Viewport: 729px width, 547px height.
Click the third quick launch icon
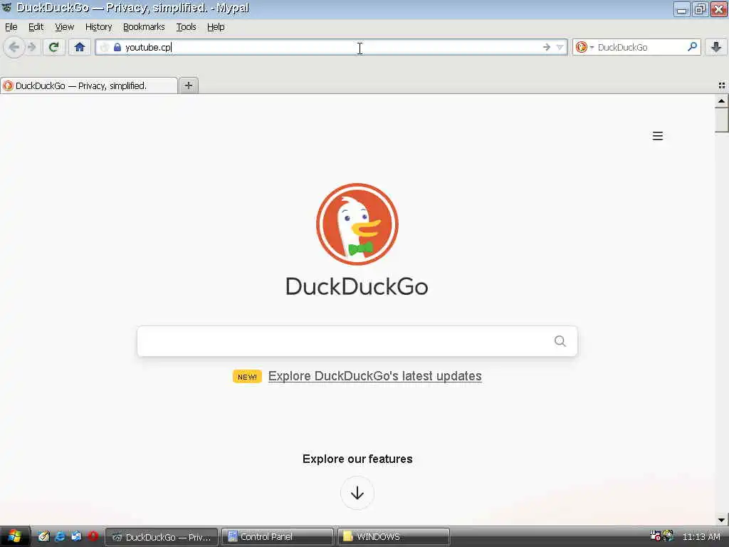click(76, 536)
